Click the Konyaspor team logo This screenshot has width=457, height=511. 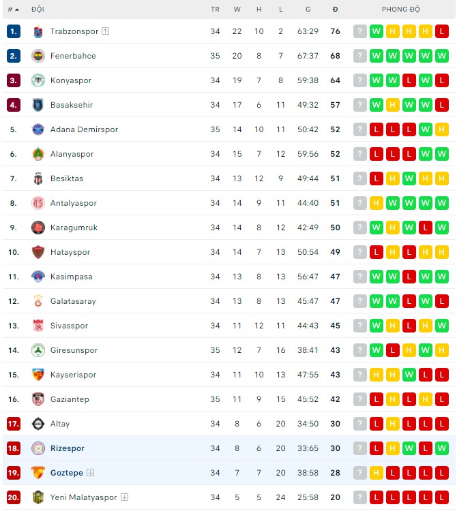click(38, 80)
